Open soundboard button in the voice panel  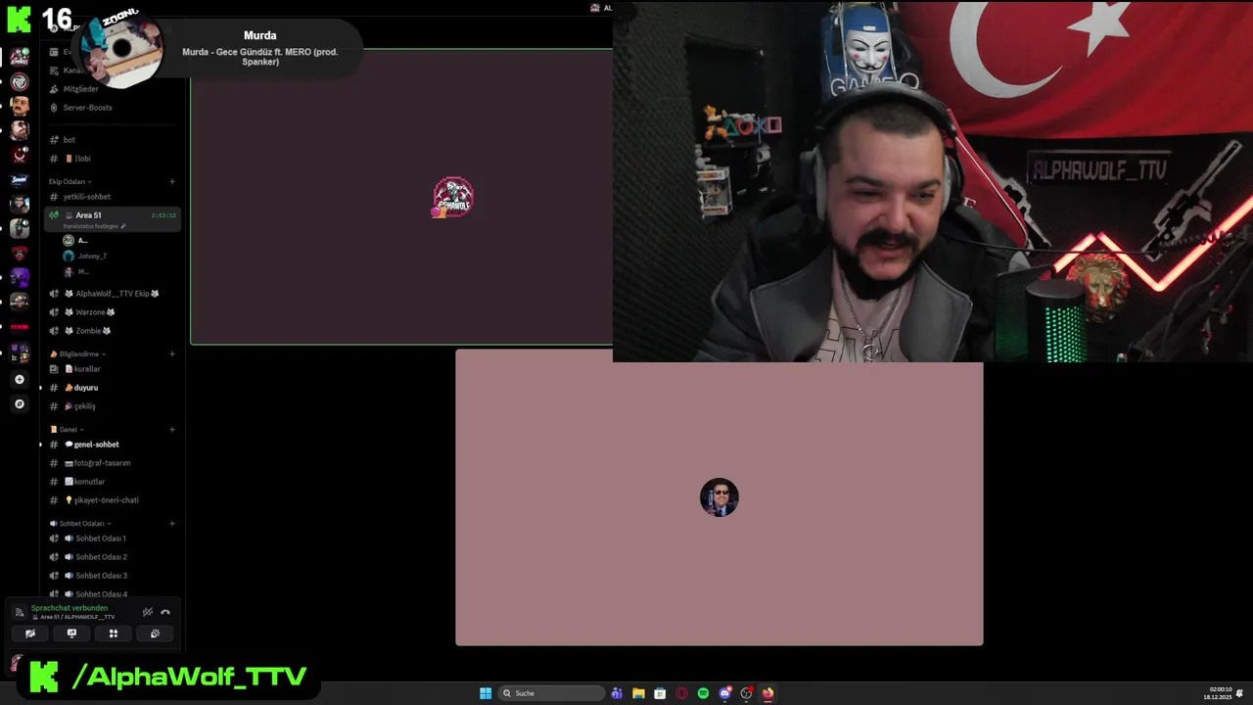(x=155, y=634)
